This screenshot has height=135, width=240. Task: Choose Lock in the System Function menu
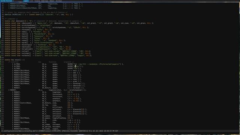click(x=31, y=1)
